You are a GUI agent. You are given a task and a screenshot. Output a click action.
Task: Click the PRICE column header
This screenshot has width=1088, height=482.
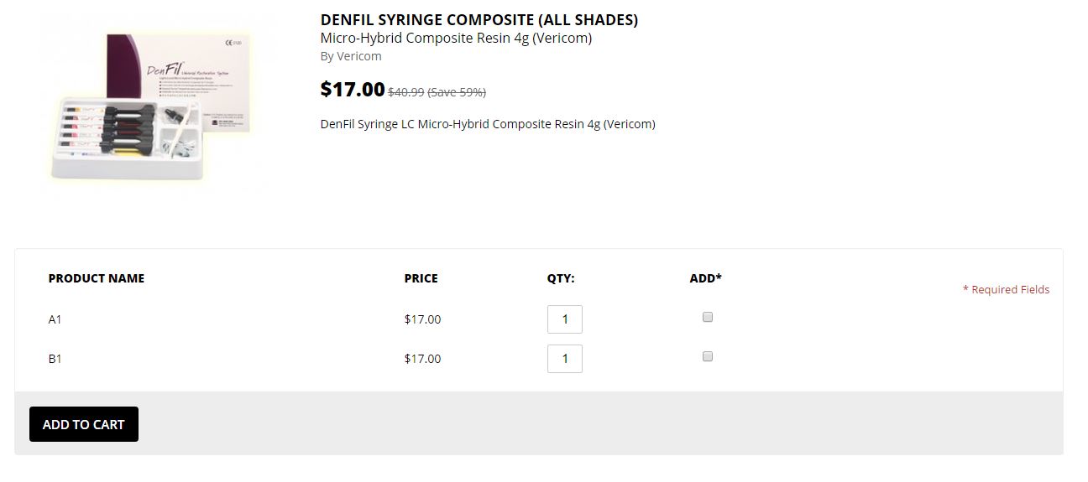point(421,278)
